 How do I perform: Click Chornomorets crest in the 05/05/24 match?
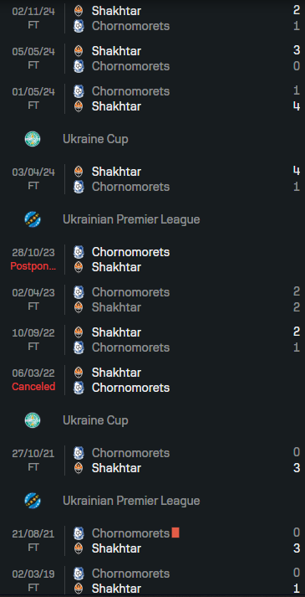point(79,66)
